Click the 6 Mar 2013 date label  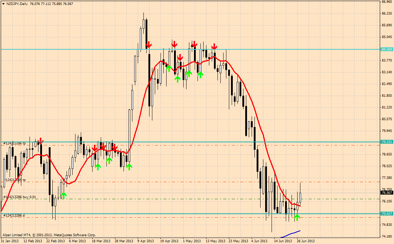point(77,241)
